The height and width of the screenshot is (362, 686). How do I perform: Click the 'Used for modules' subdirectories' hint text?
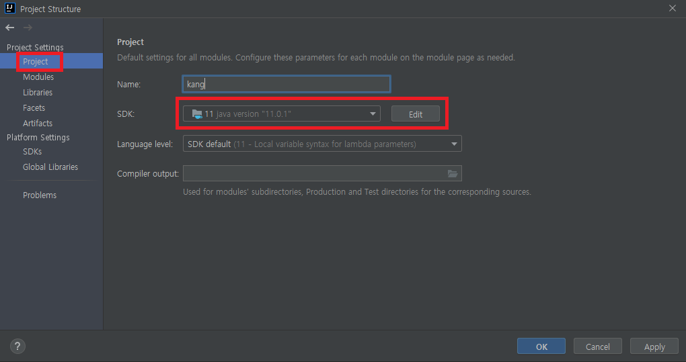(357, 191)
